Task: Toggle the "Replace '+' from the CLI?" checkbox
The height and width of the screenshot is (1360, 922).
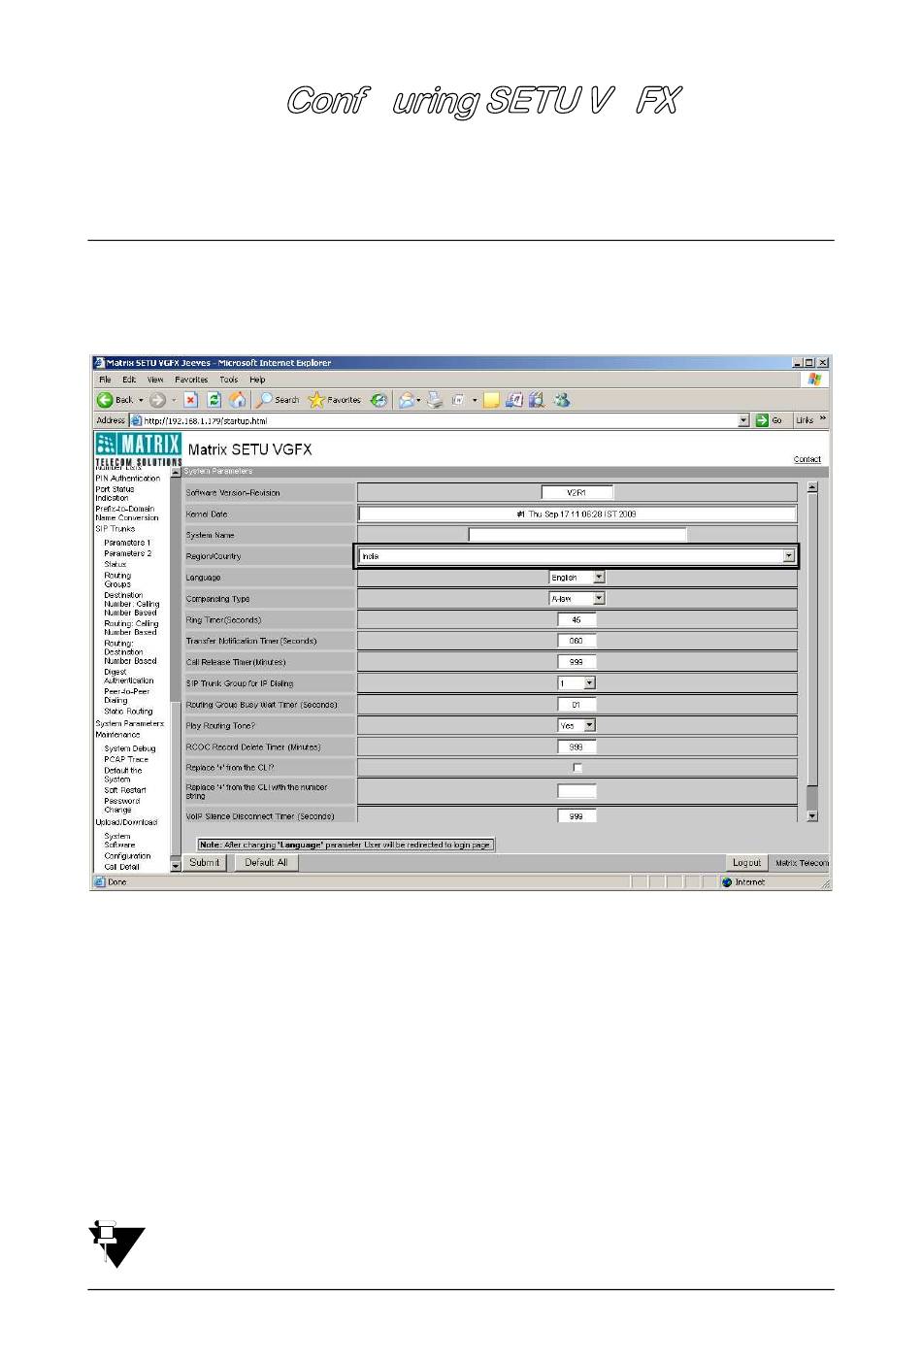Action: click(577, 768)
